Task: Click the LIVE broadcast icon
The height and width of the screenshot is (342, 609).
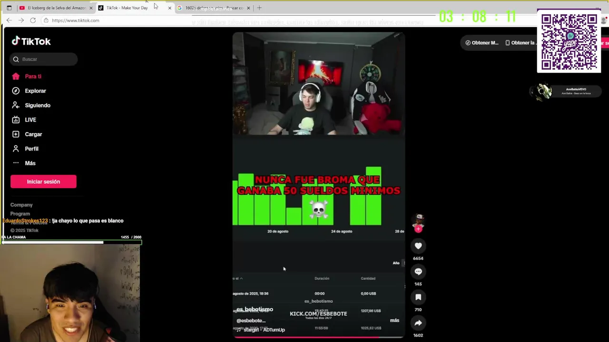Action: click(x=16, y=120)
